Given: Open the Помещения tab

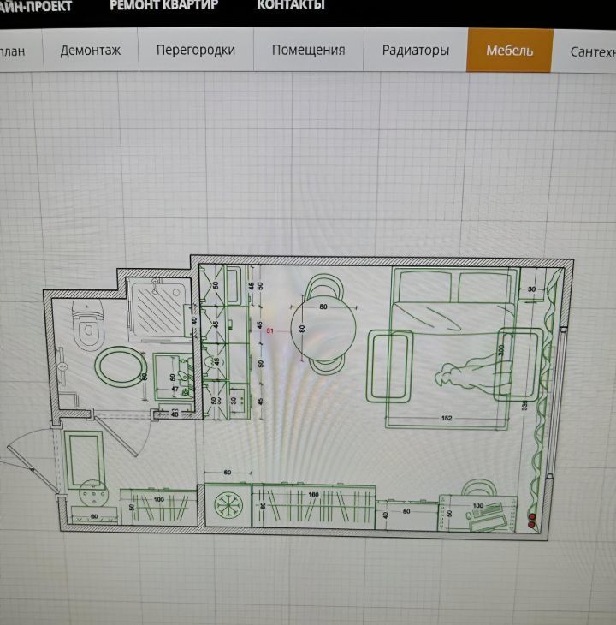Looking at the screenshot, I should click(x=308, y=50).
